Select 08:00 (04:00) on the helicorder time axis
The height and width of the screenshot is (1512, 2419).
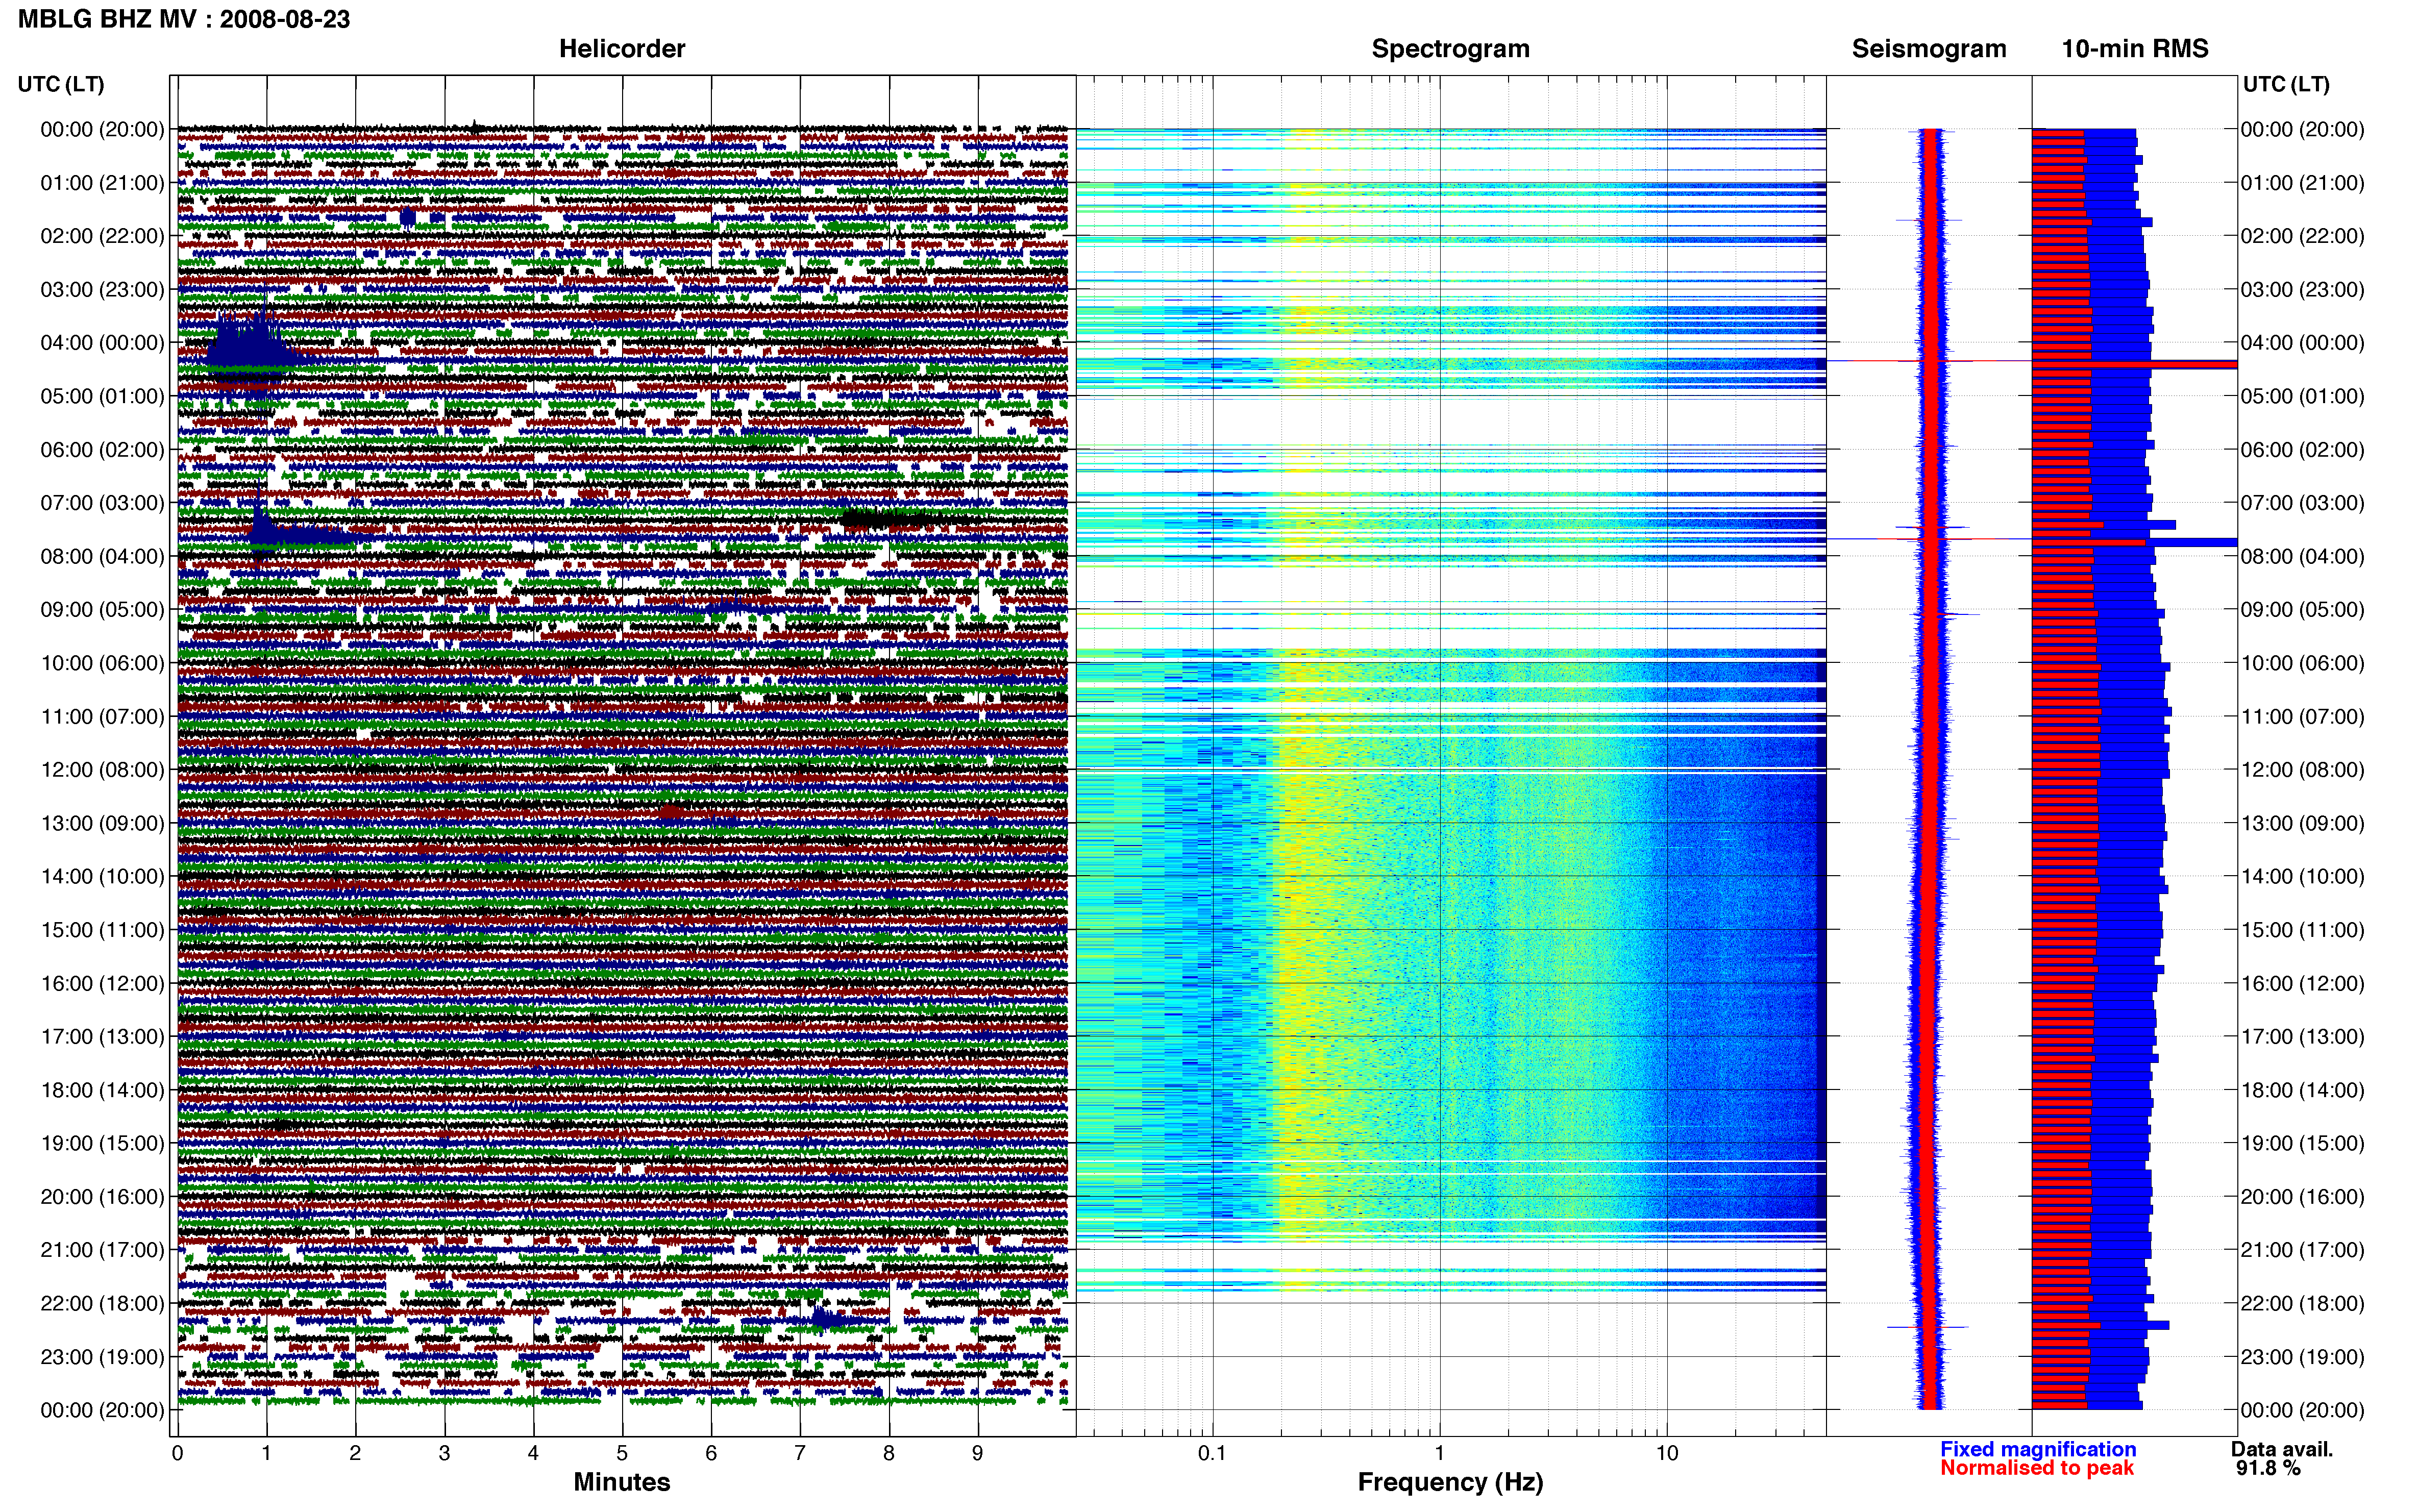(102, 556)
